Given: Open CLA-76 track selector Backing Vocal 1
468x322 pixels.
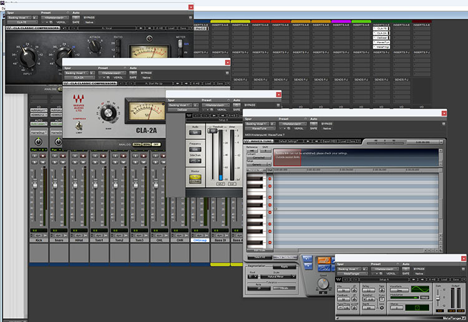Looking at the screenshot, I should point(19,17).
